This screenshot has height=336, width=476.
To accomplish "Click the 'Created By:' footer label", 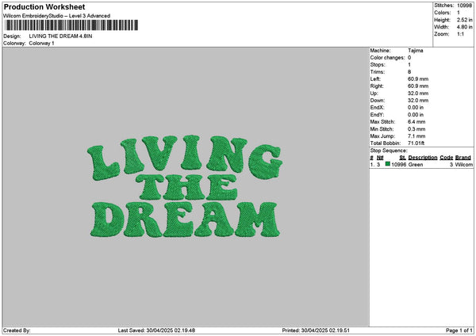I will [17, 330].
